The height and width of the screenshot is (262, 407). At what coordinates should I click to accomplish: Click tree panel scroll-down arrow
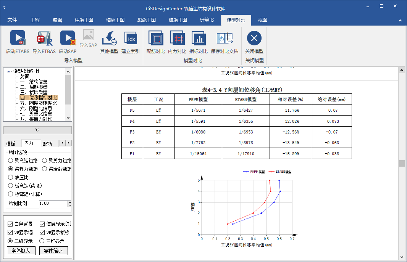[x=68, y=118]
